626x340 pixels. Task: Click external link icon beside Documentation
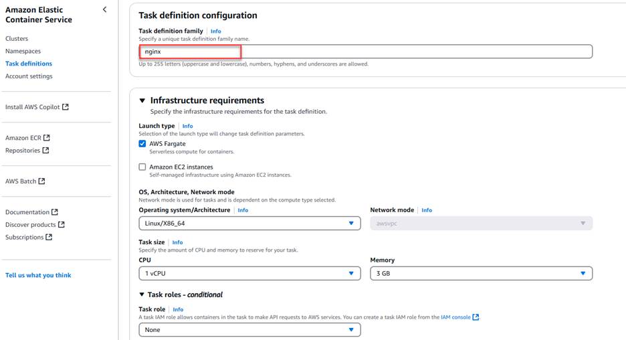[x=55, y=211]
